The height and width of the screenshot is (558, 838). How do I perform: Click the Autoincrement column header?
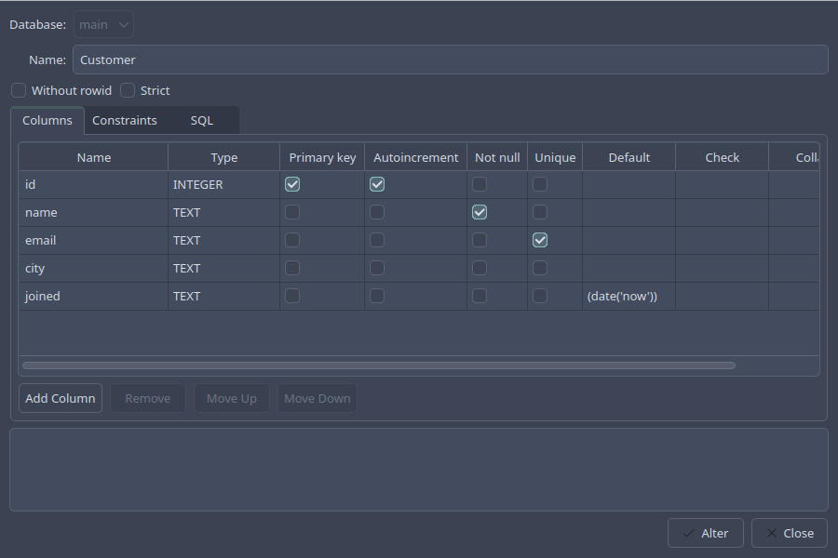pyautogui.click(x=416, y=157)
